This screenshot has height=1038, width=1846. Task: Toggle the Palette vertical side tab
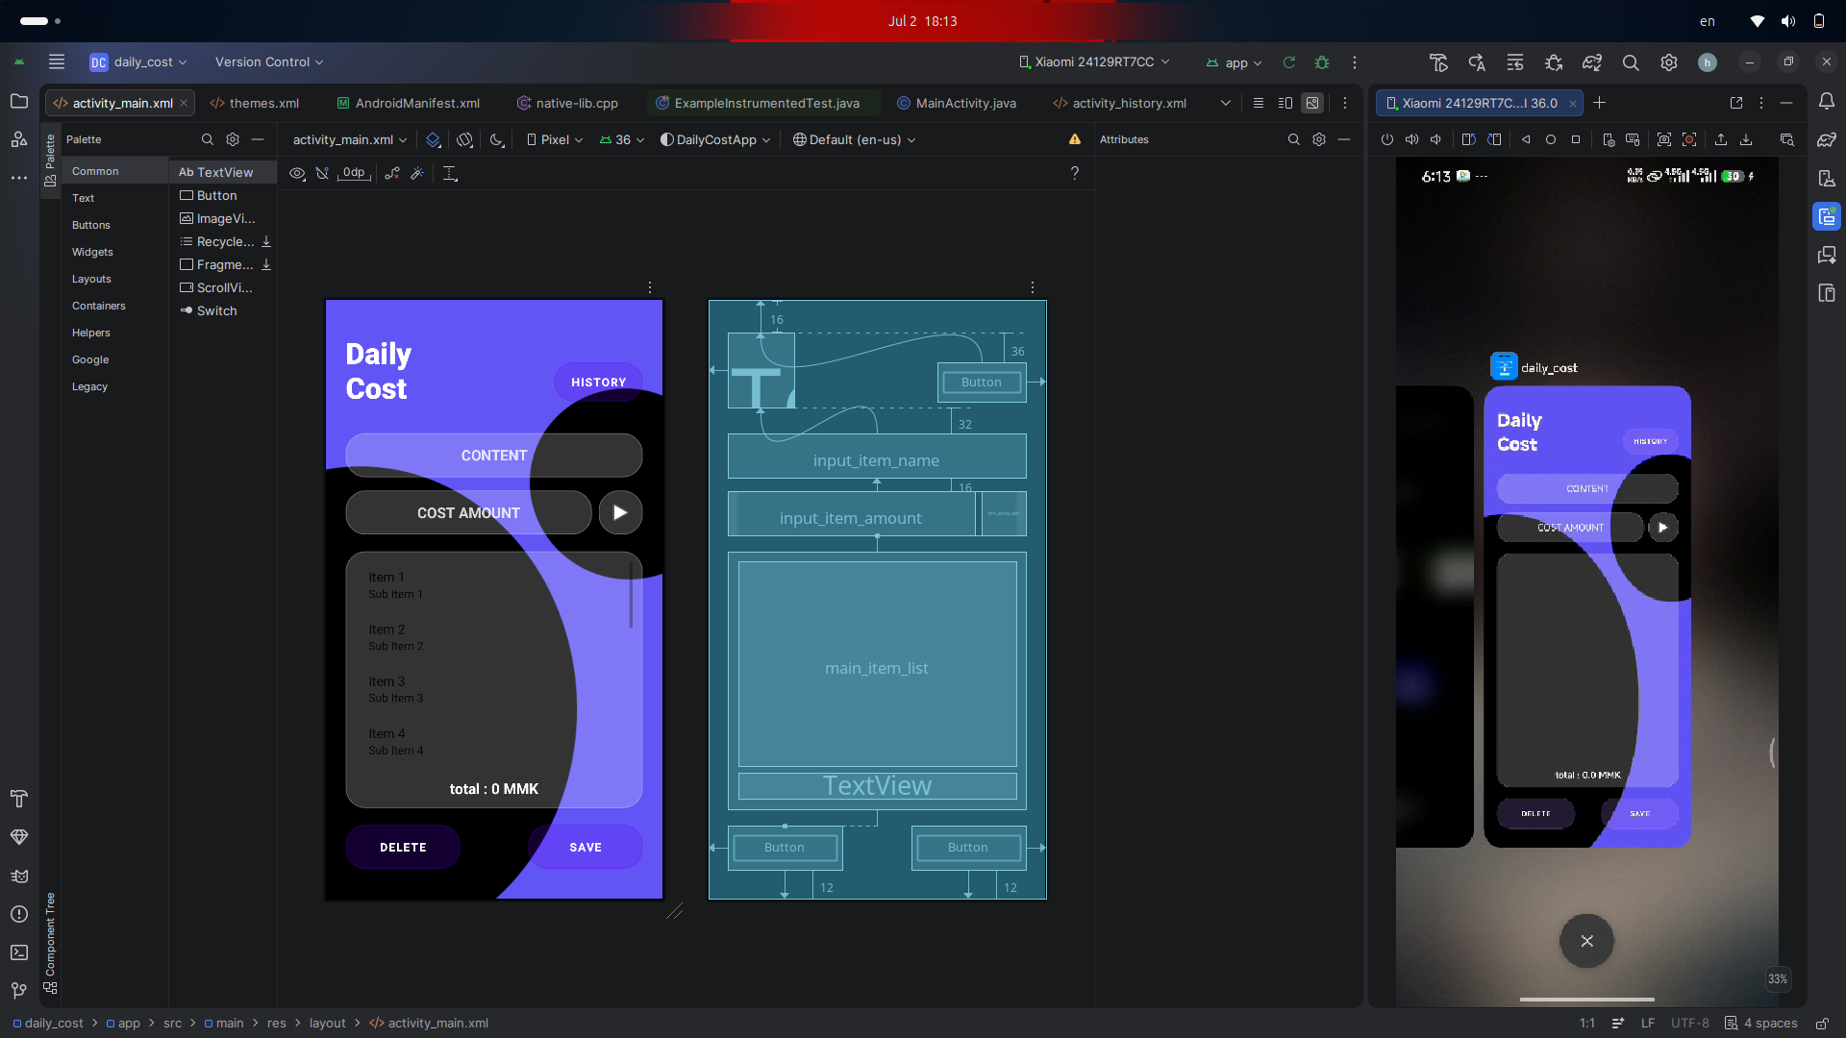tap(50, 161)
